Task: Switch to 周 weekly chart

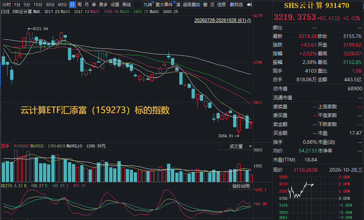Action: point(80,5)
